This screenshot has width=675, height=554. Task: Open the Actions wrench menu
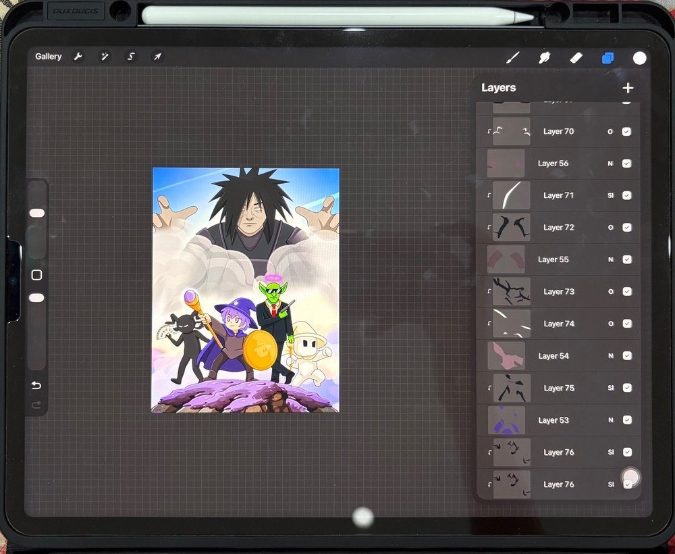click(x=78, y=57)
